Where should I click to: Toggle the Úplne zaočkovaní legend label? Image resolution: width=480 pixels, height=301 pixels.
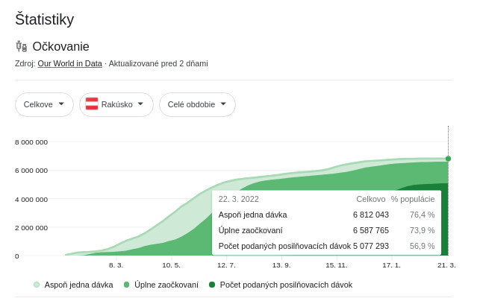(166, 285)
